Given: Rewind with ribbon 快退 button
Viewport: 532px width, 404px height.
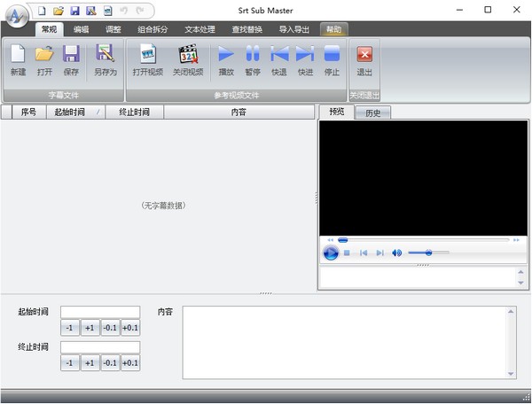Looking at the screenshot, I should click(x=279, y=60).
